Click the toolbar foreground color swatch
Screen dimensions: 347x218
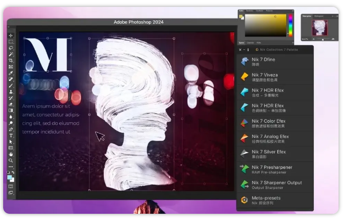pyautogui.click(x=10, y=177)
